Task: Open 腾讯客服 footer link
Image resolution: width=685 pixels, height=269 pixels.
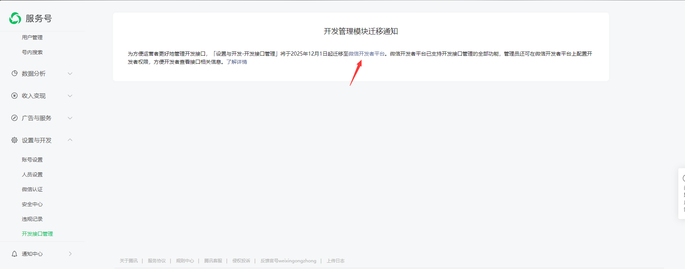Action: point(213,261)
